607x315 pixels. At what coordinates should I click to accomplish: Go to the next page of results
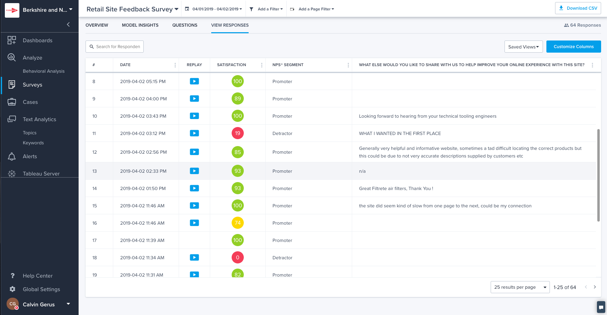pos(595,287)
